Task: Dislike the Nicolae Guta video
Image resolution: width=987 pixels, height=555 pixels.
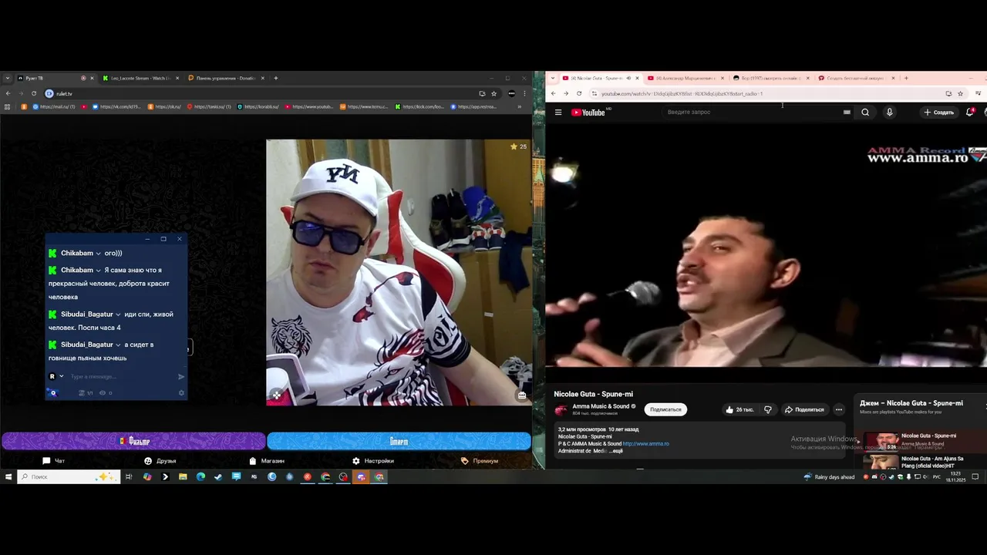Action: pyautogui.click(x=767, y=409)
